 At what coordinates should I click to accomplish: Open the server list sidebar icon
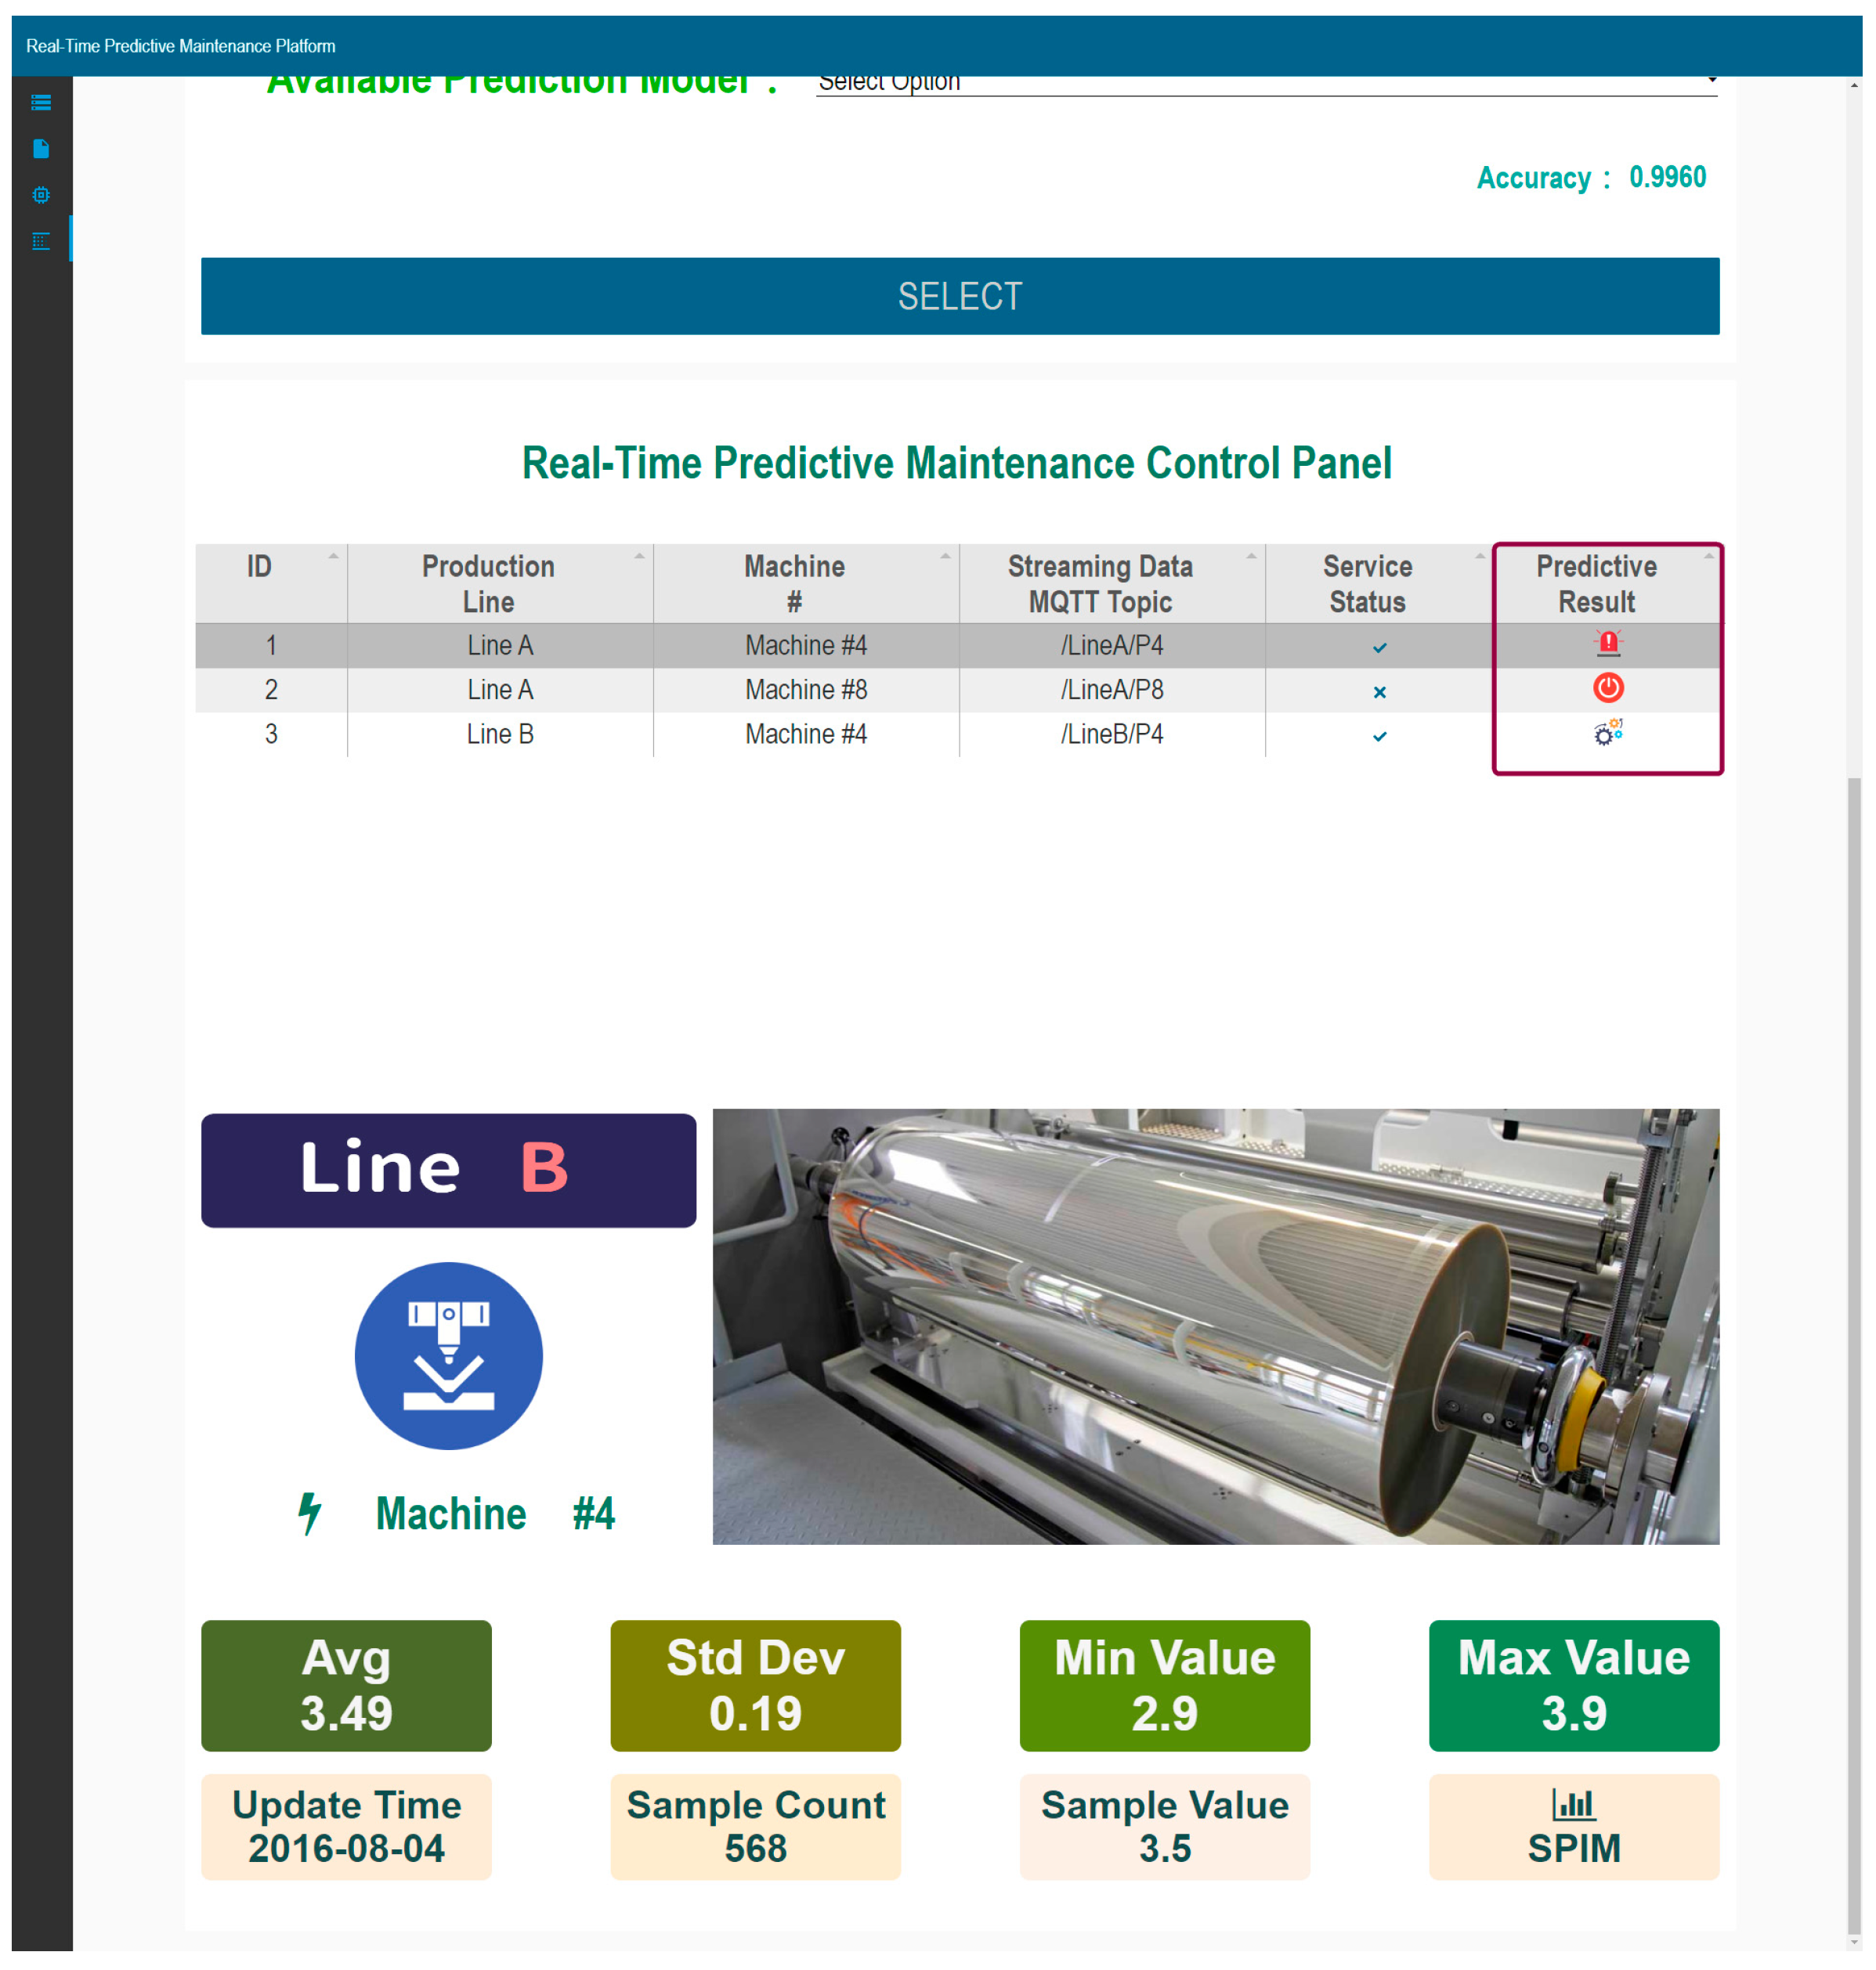[x=41, y=102]
